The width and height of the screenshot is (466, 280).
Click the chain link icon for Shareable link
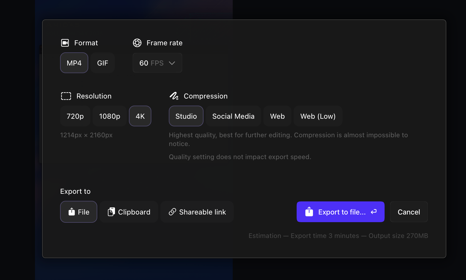(x=172, y=212)
